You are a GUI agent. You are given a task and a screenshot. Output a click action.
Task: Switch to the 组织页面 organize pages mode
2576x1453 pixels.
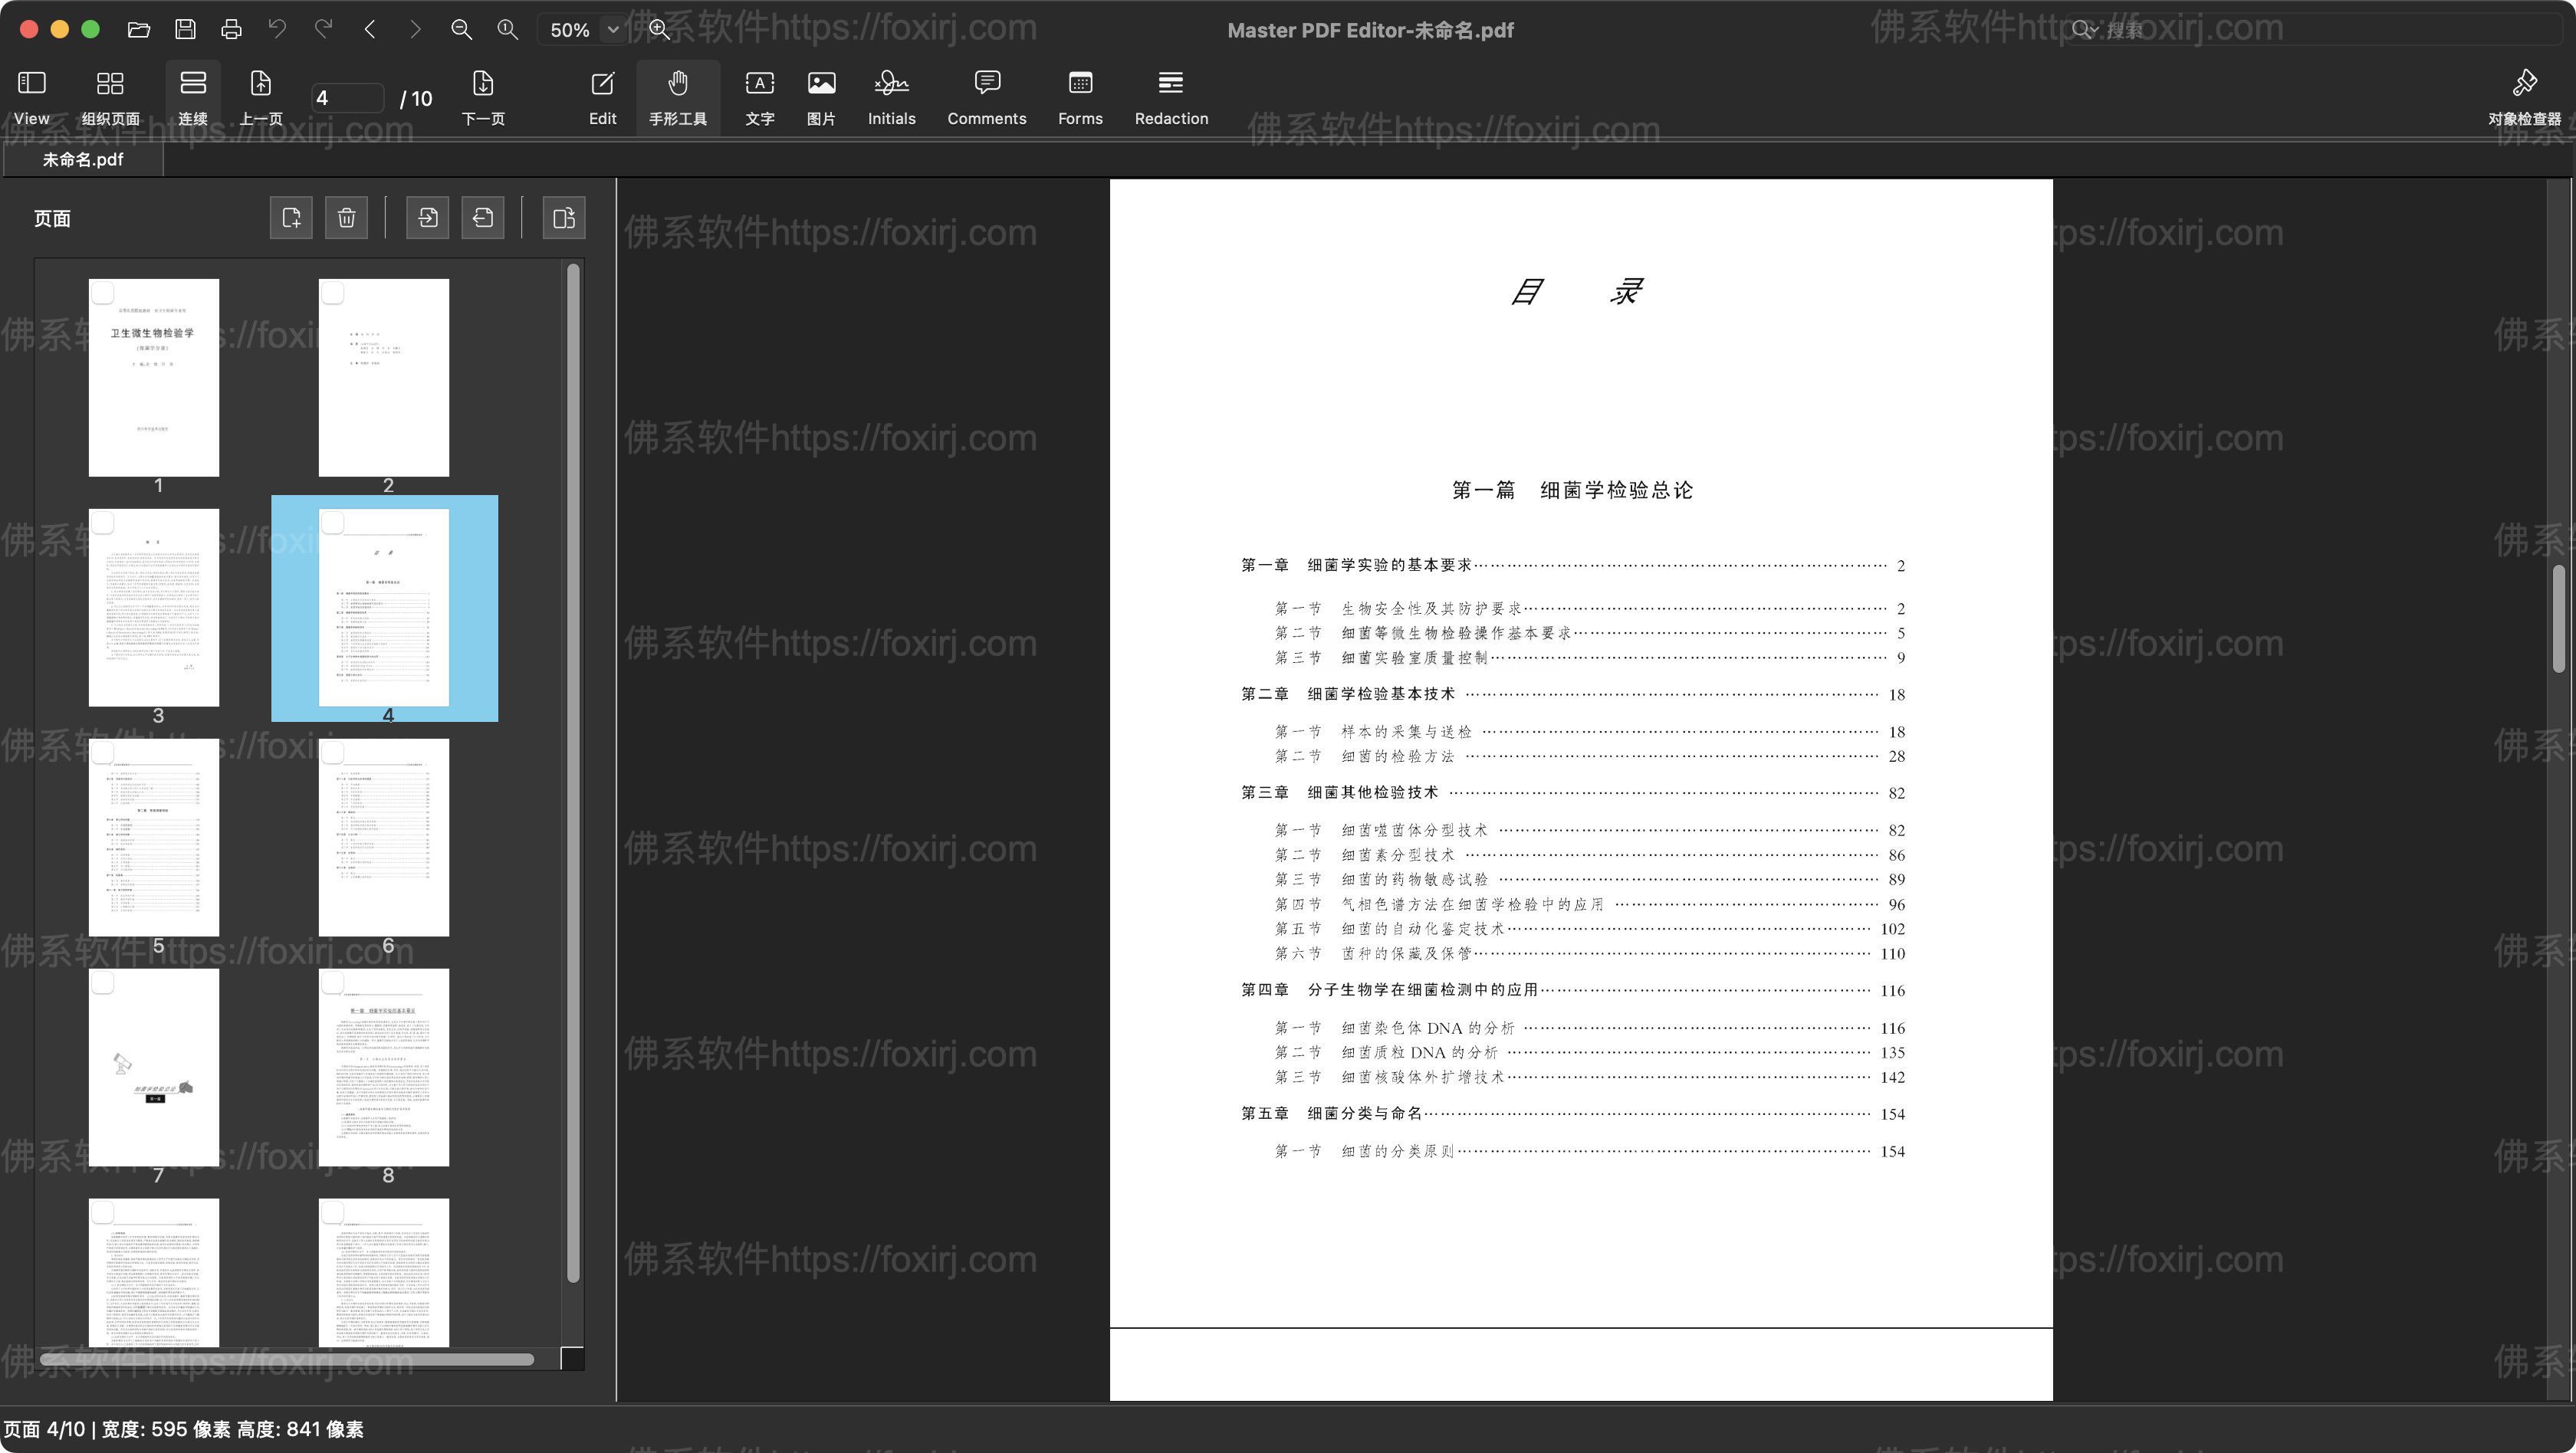(x=110, y=95)
